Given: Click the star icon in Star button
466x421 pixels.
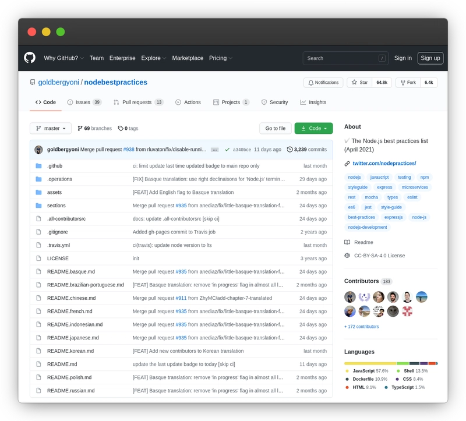Looking at the screenshot, I should 354,82.
